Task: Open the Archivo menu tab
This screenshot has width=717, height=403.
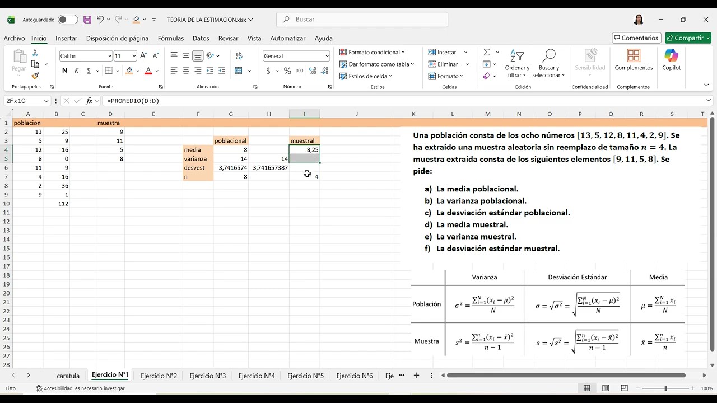Action: click(14, 38)
